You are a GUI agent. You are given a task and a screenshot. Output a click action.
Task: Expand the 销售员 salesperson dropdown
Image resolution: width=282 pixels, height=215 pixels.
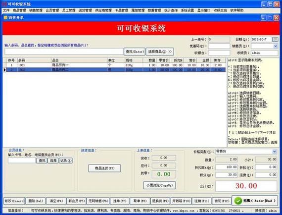pos(276,46)
